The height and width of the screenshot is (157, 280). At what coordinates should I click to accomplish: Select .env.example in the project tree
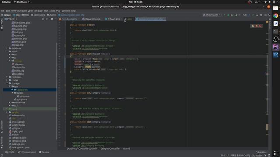coord(18,122)
